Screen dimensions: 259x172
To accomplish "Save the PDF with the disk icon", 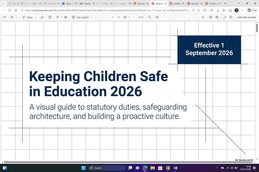I will click(x=217, y=17).
